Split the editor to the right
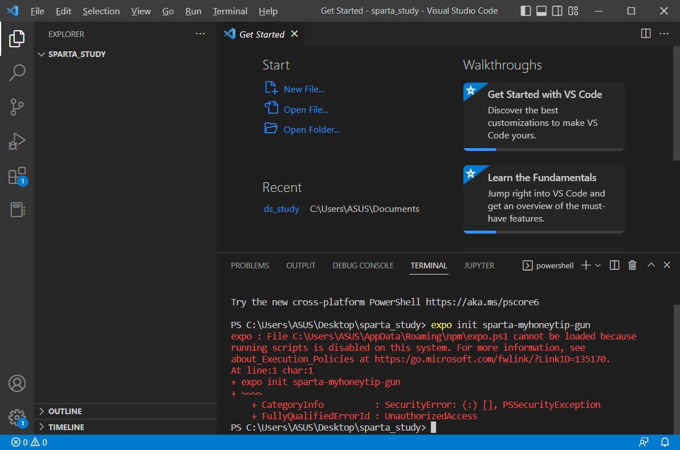680x450 pixels. [646, 34]
